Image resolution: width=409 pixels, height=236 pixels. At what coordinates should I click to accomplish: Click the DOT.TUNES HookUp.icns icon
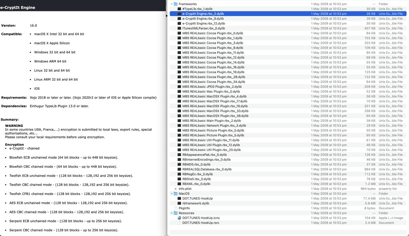pyautogui.click(x=179, y=218)
